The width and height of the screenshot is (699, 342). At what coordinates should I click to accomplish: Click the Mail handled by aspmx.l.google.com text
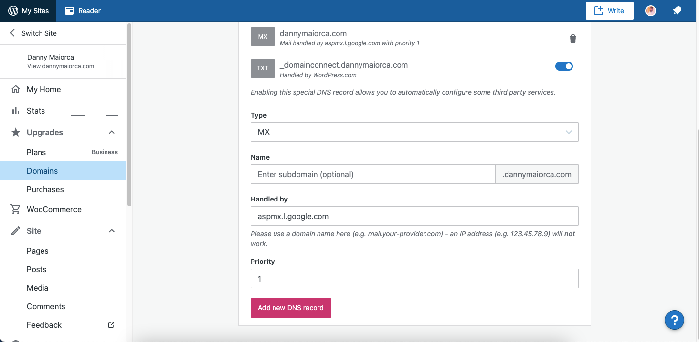tap(350, 43)
